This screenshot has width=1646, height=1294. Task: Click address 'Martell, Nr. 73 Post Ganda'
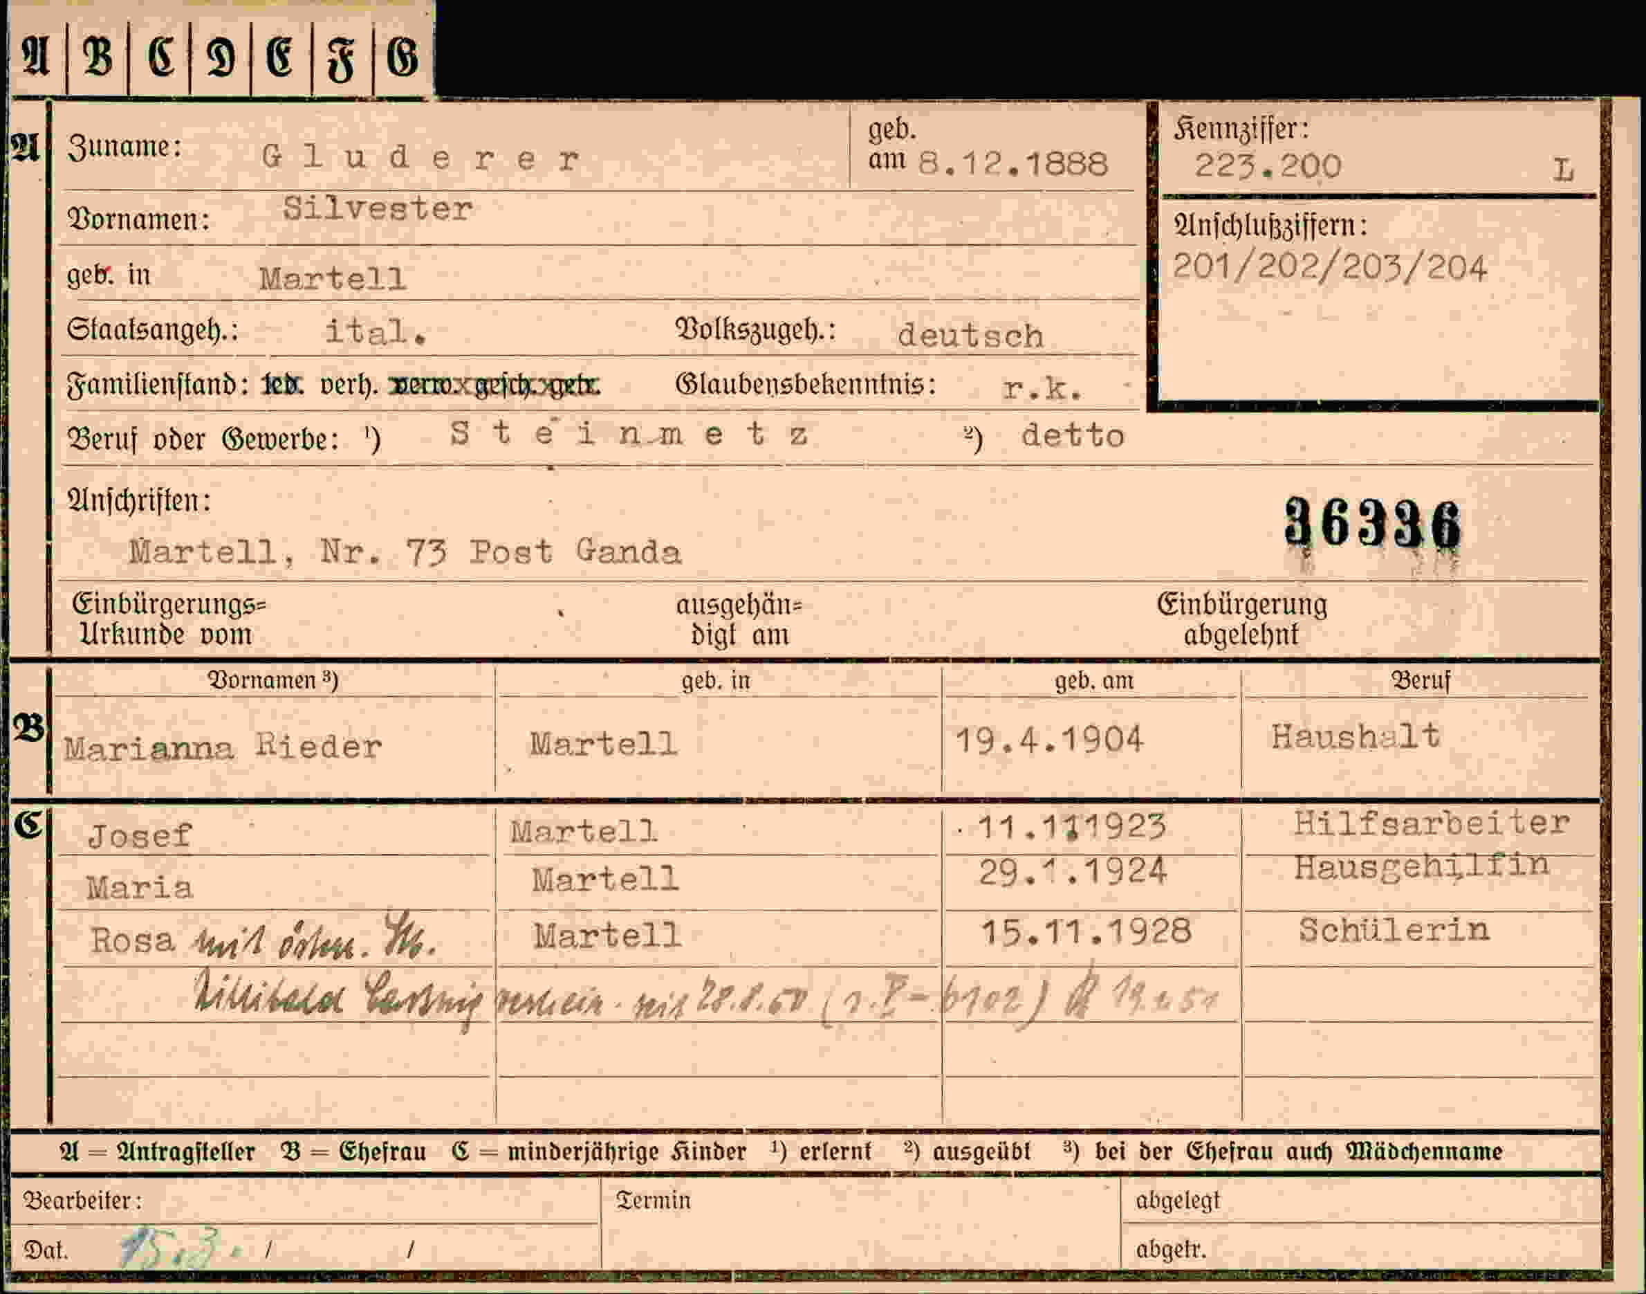[x=405, y=552]
